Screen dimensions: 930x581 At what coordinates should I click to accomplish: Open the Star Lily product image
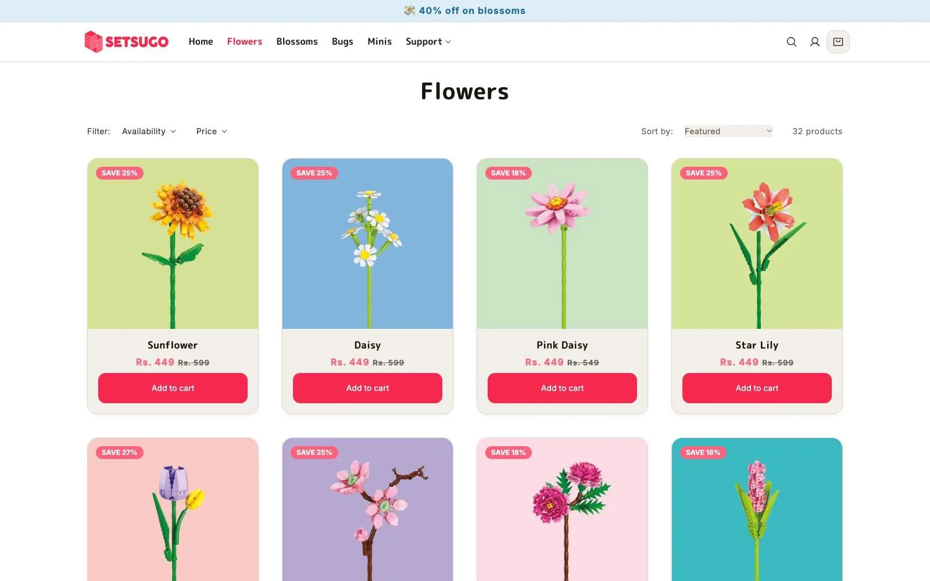click(x=757, y=244)
